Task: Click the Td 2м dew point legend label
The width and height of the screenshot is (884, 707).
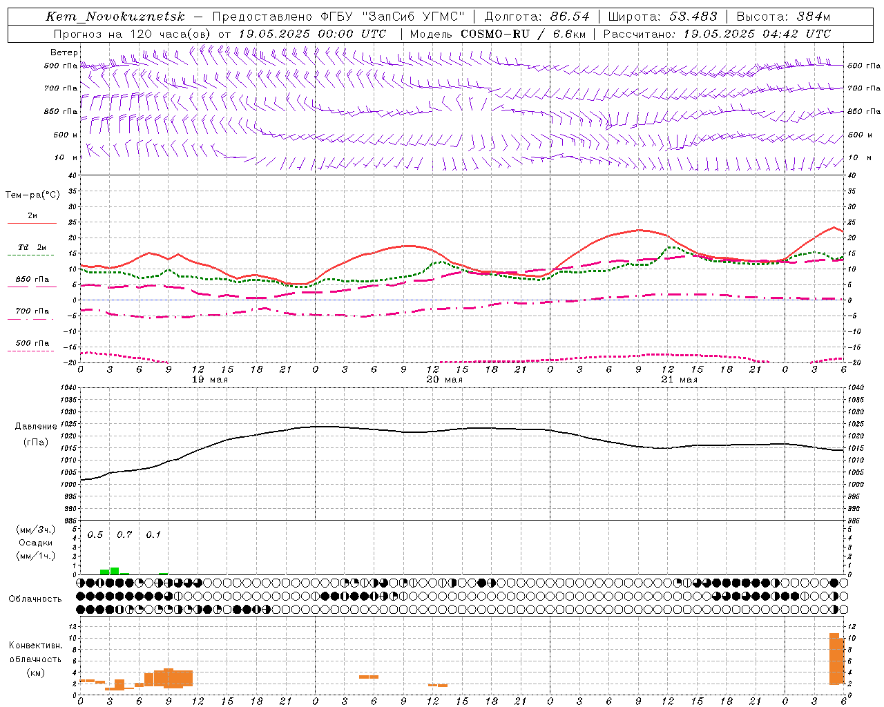Action: 32,247
